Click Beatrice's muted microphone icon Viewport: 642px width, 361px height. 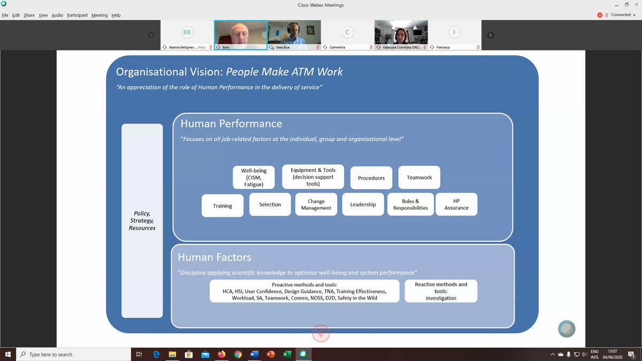pyautogui.click(x=211, y=47)
